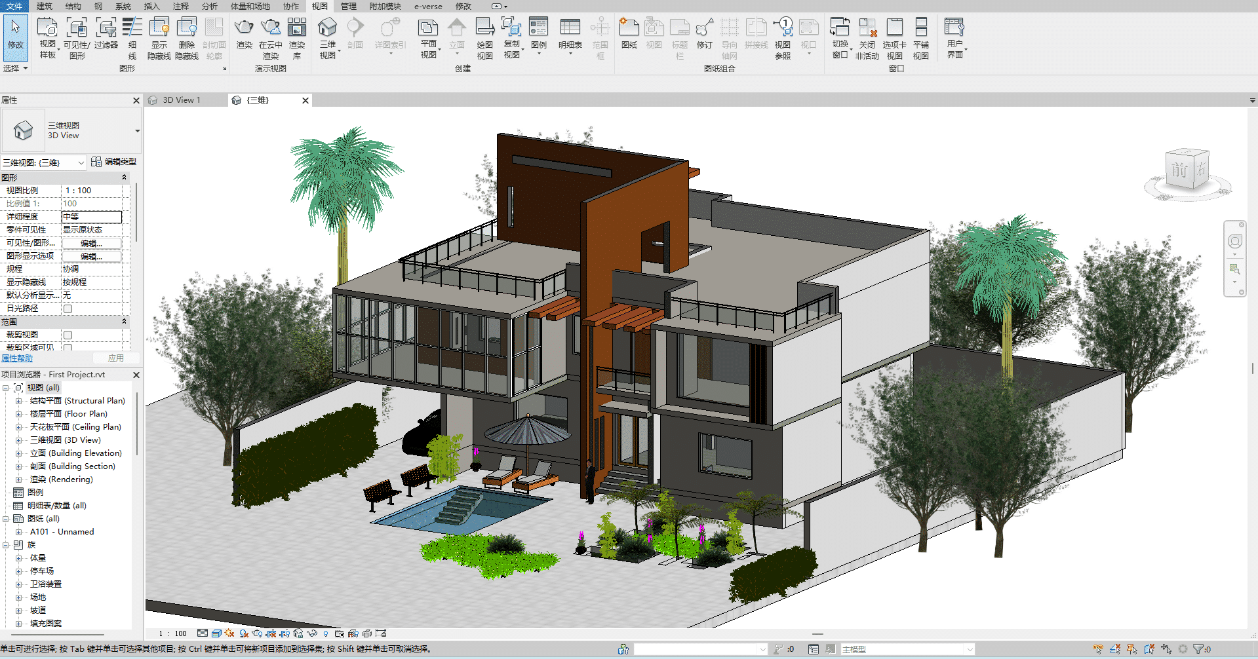Open the 三维视图: {三维} instance dropdown
The height and width of the screenshot is (659, 1258).
coord(81,162)
